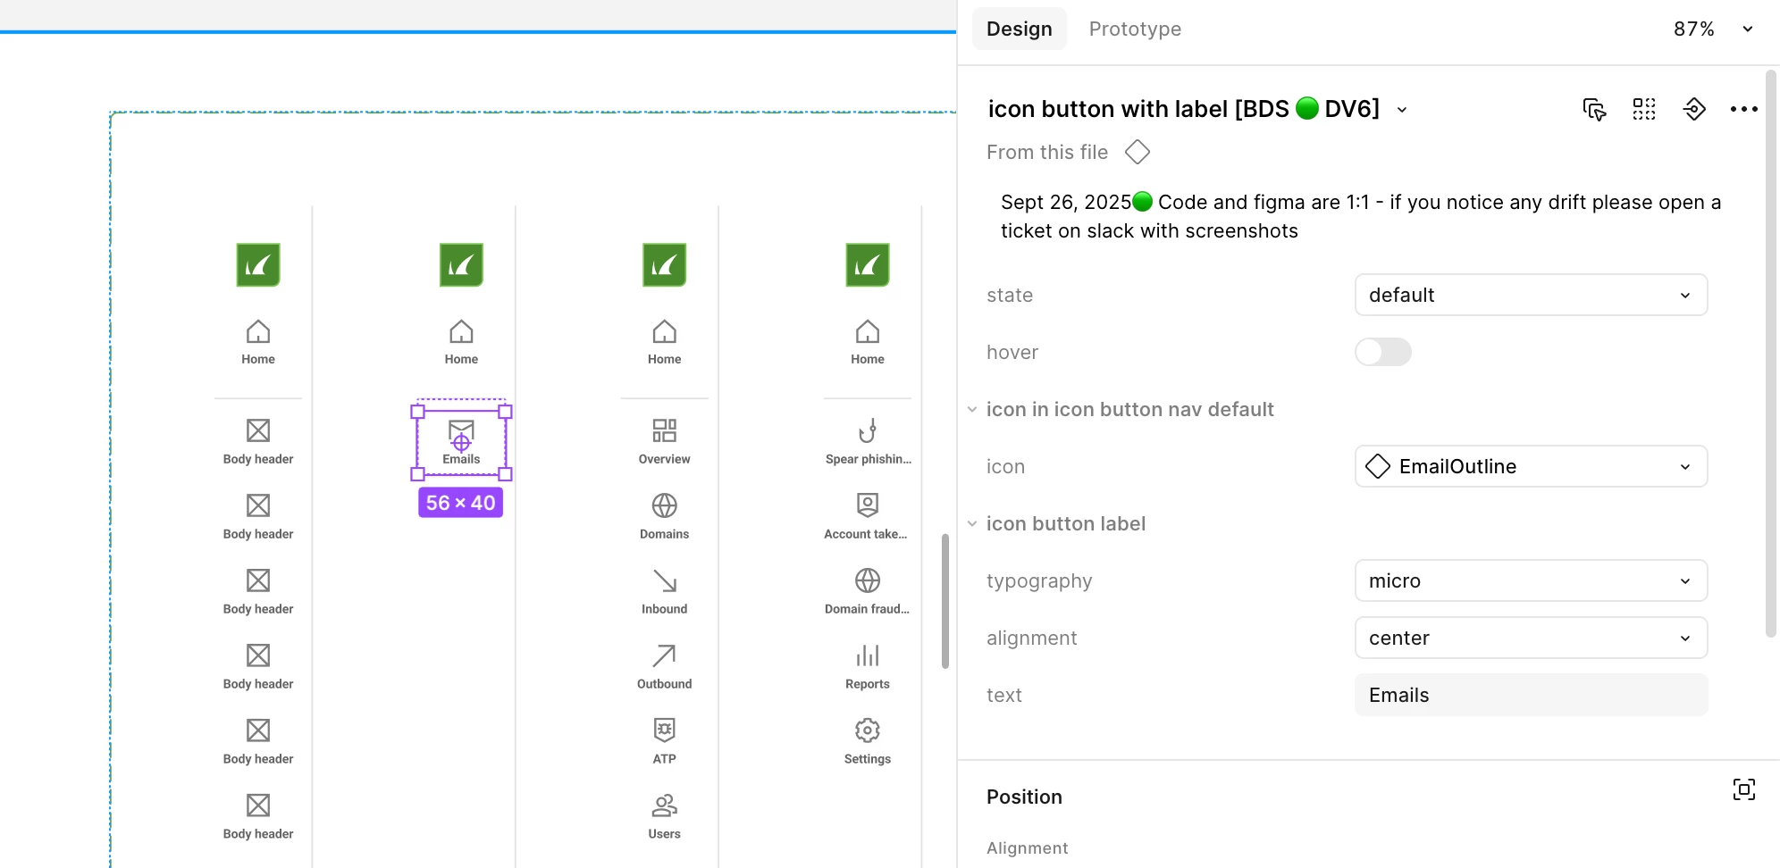Click the first Body header placeholder icon
This screenshot has width=1780, height=868.
258,430
